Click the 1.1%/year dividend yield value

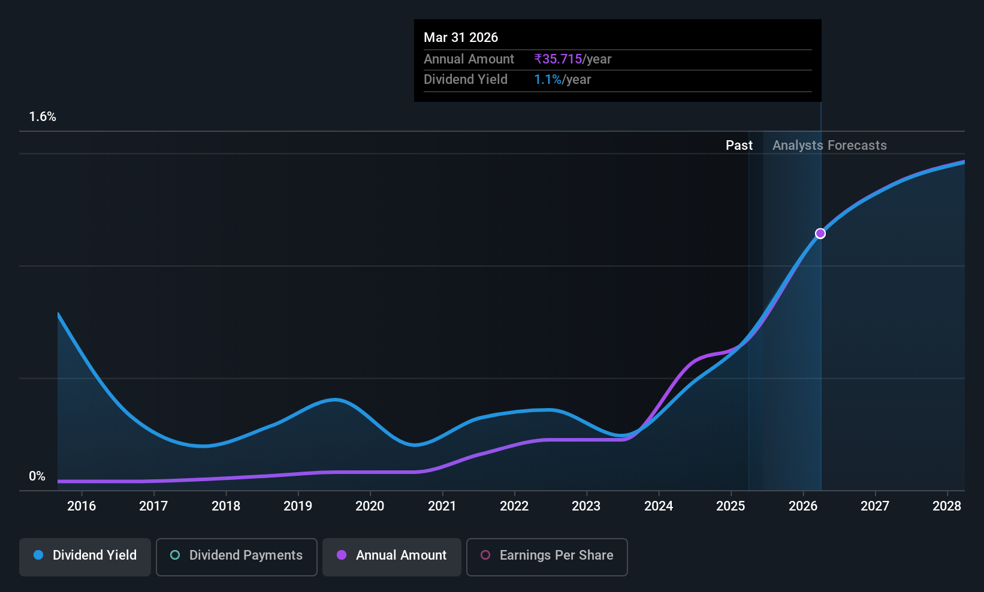coord(563,80)
